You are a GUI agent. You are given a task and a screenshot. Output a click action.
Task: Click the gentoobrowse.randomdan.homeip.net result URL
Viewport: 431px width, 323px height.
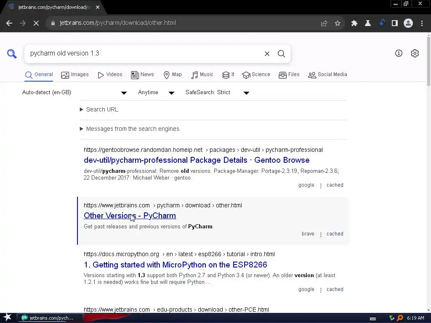point(203,150)
